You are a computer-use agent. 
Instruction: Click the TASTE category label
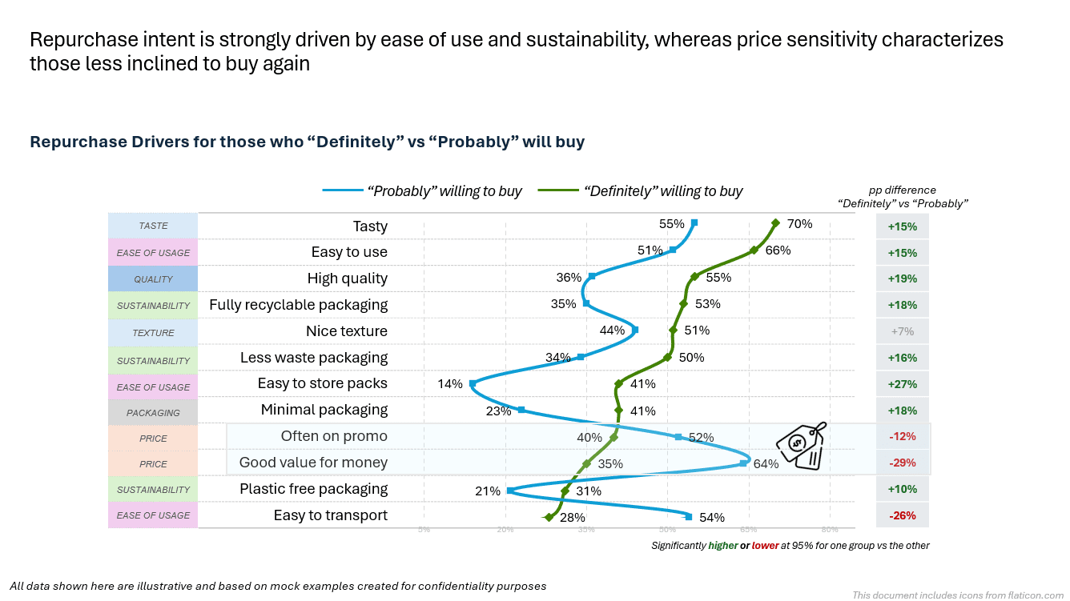[153, 226]
